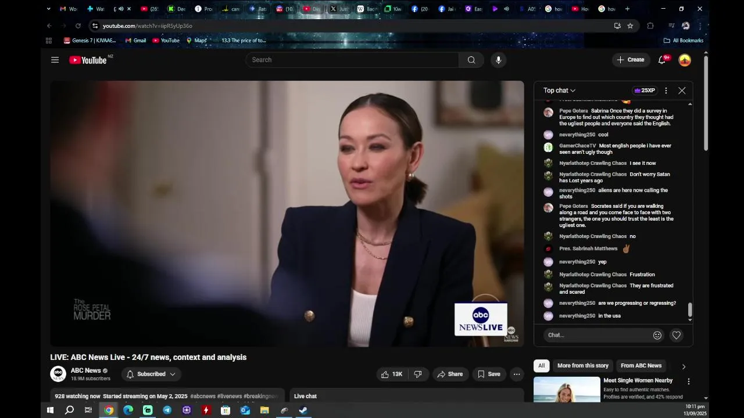Open the Subscribed notification dropdown
744x418 pixels.
click(151, 374)
